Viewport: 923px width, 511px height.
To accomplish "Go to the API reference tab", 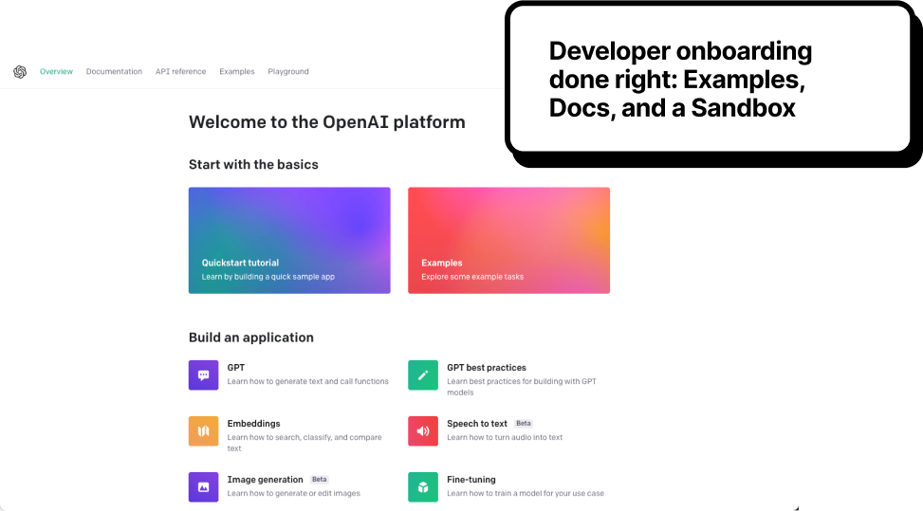I will tap(181, 72).
